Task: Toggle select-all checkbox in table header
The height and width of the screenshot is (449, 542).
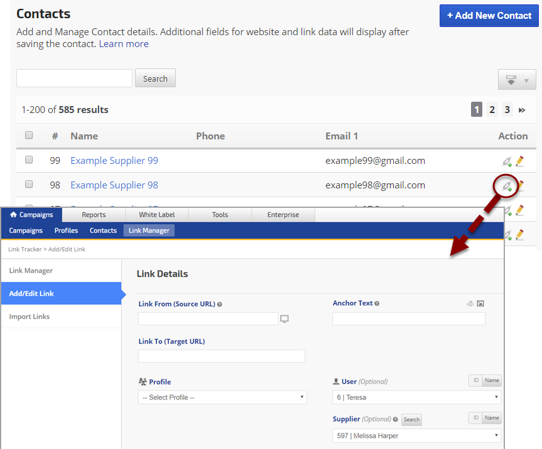Action: point(29,136)
